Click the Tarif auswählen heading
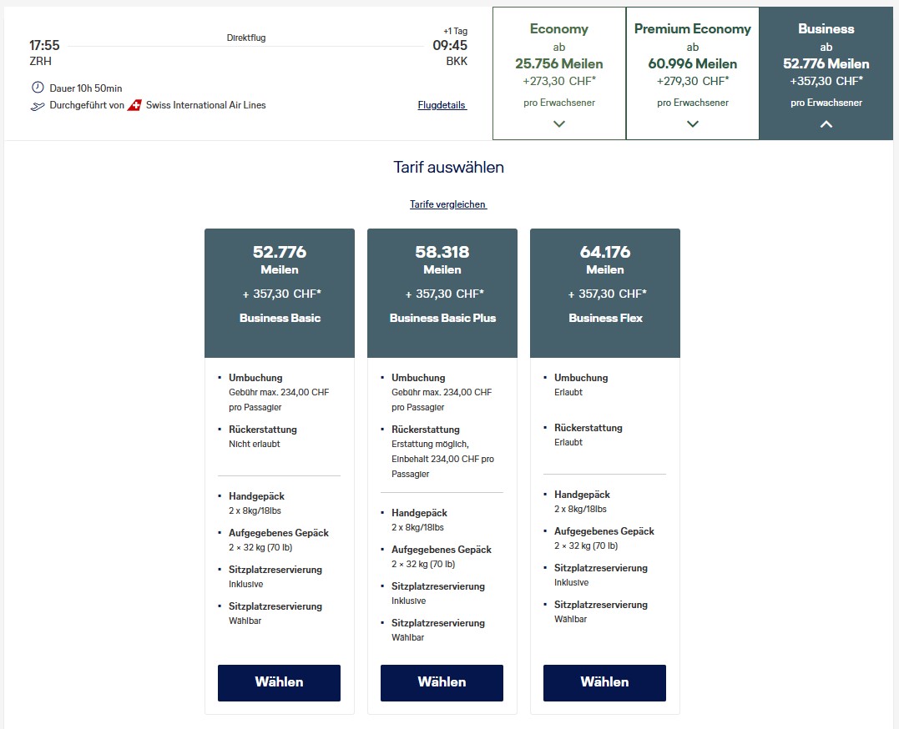This screenshot has height=729, width=899. [449, 168]
